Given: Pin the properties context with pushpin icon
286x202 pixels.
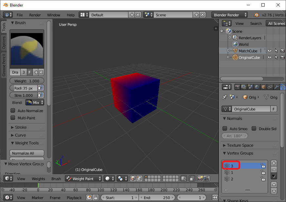Looking at the screenshot, I should click(224, 97).
